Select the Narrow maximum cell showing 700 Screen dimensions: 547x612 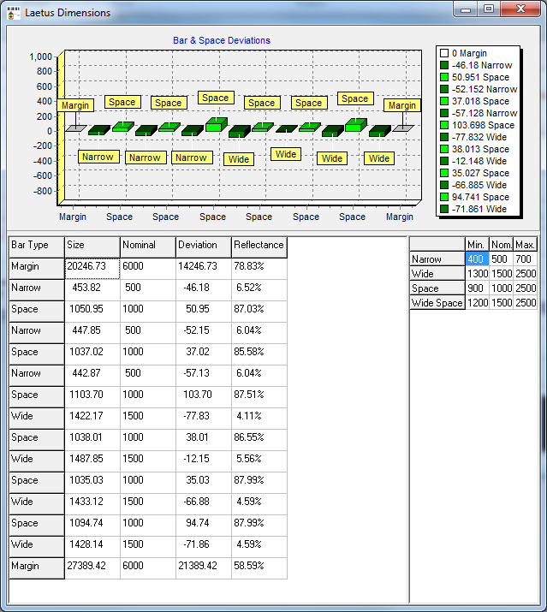526,259
